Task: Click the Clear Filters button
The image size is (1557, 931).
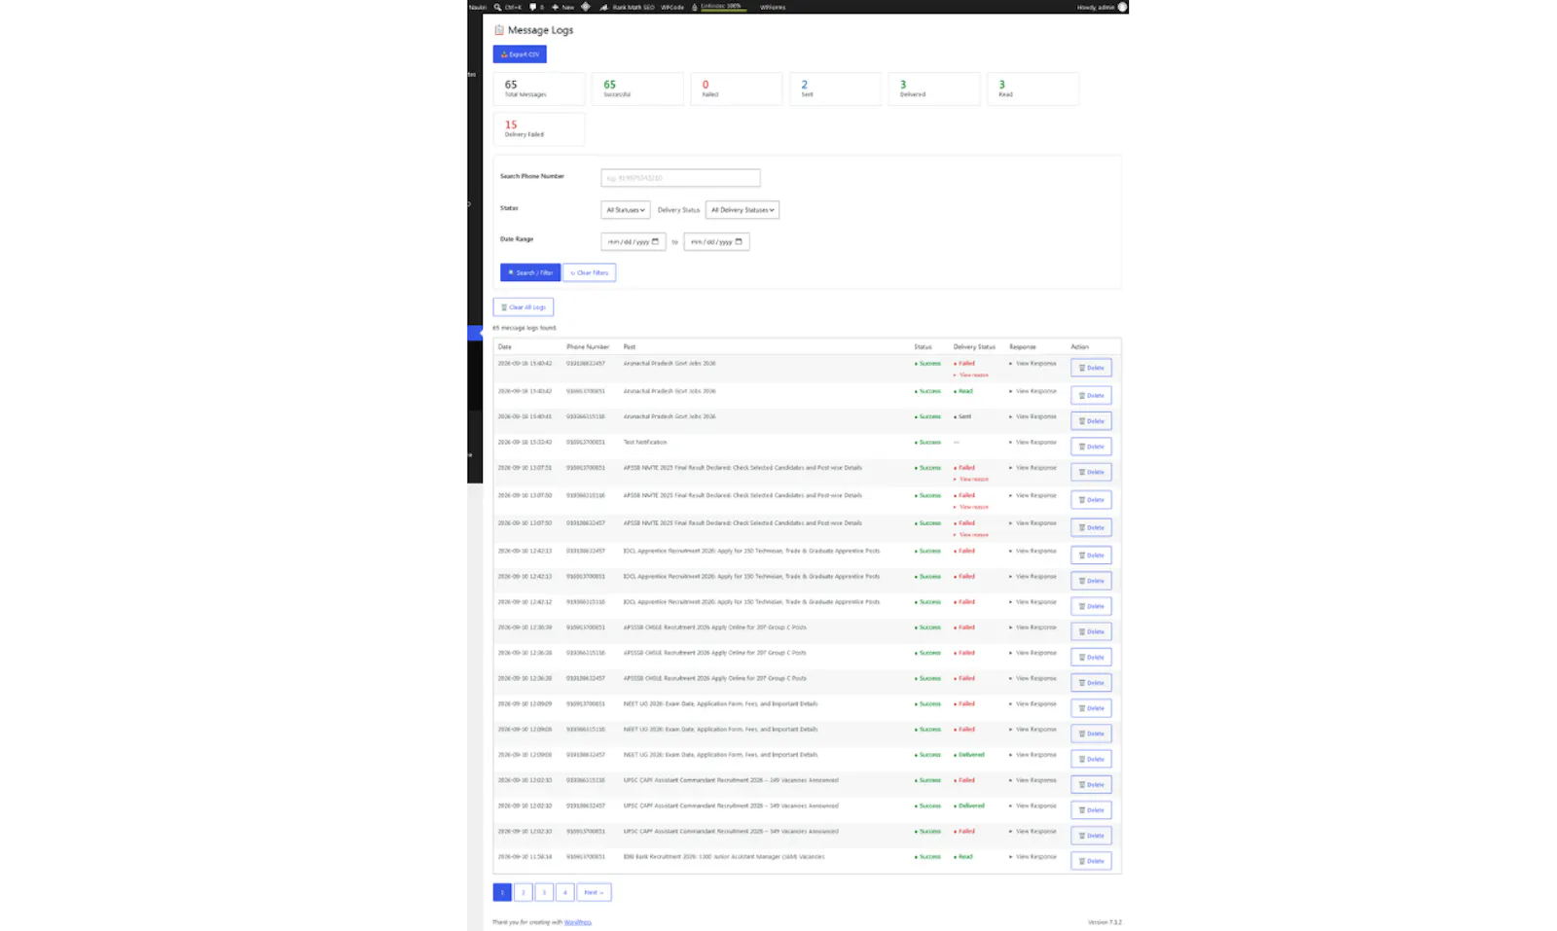Action: pyautogui.click(x=590, y=272)
